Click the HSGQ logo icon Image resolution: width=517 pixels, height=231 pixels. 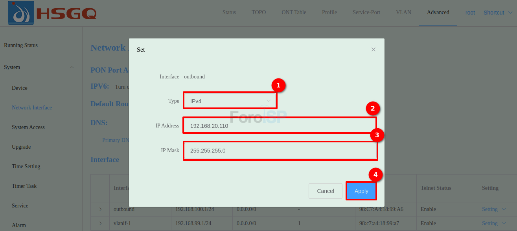pos(21,13)
